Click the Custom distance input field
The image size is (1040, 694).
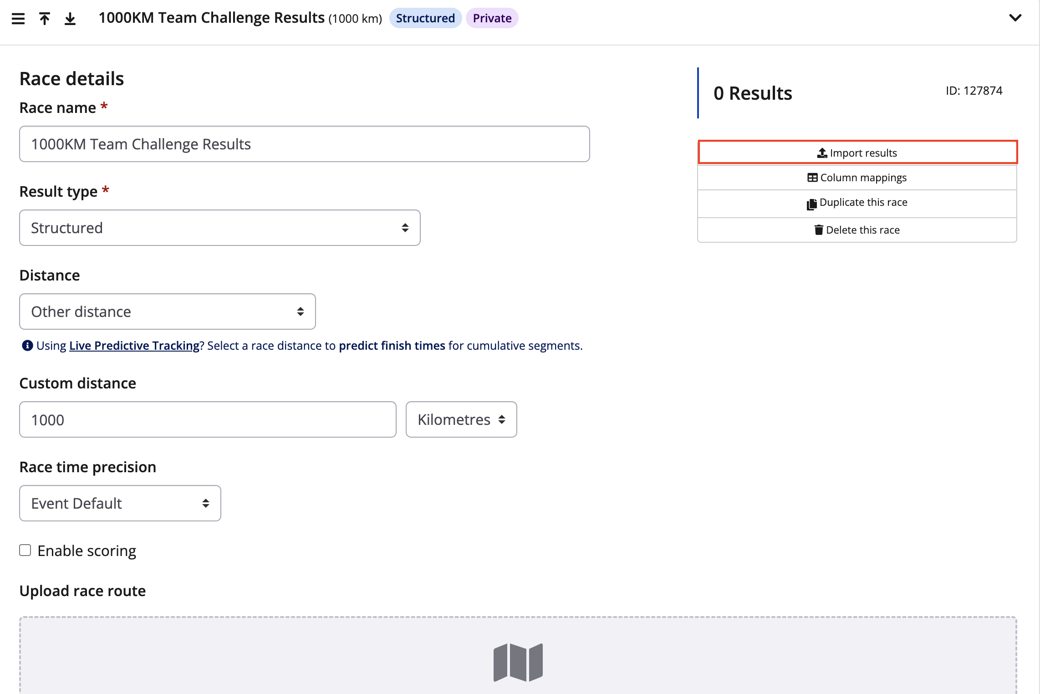(x=208, y=419)
